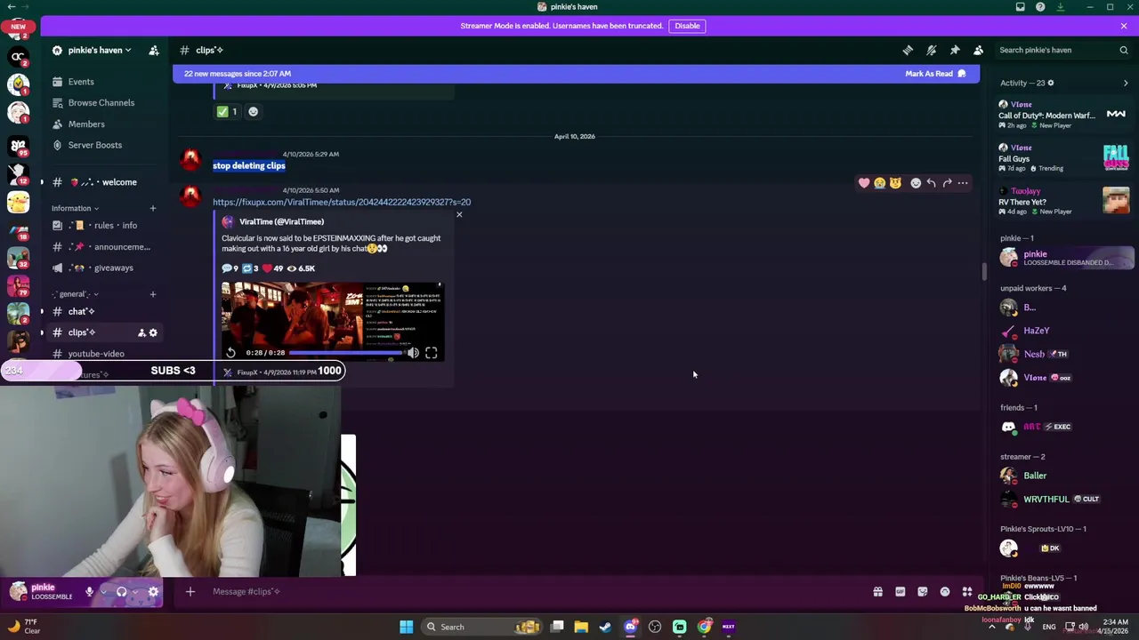Open the giveaways channel
This screenshot has width=1139, height=640.
[103, 268]
